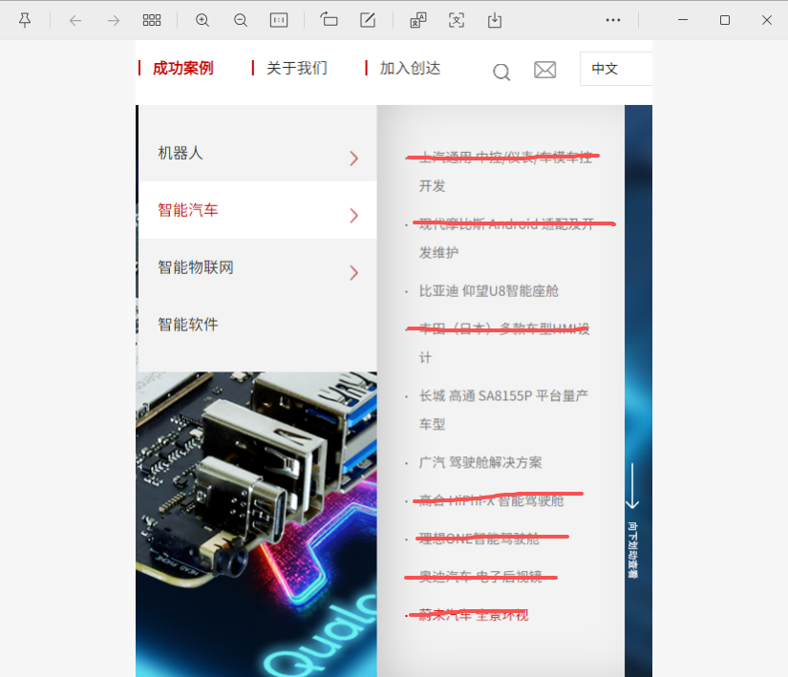Viewport: 788px width, 677px height.
Task: Minimize the image viewer window
Action: [683, 20]
